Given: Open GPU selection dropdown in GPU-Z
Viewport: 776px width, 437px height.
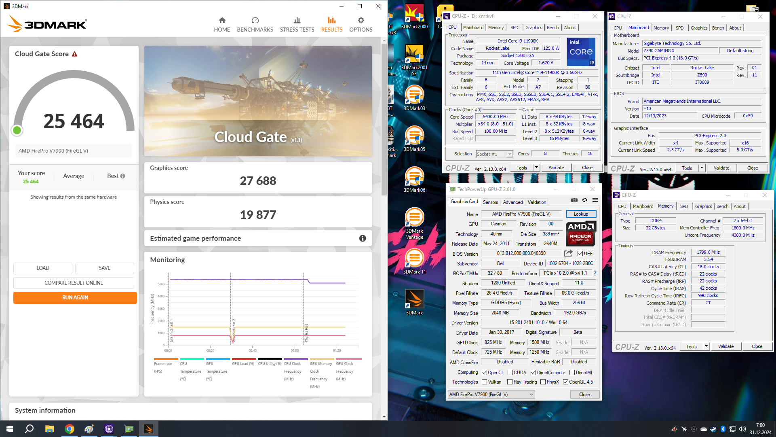Looking at the screenshot, I should click(x=491, y=395).
